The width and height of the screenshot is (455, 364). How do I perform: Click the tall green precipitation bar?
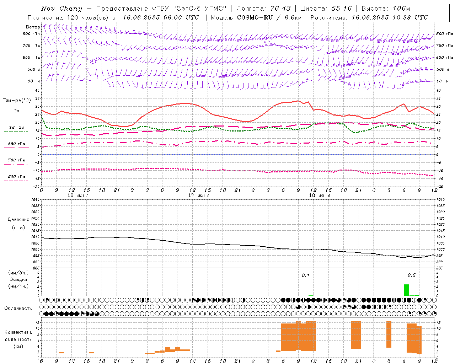pos(406,290)
